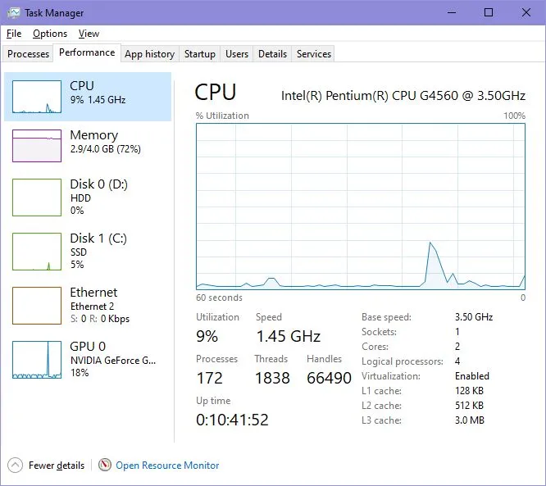Click the Fewer details button text

tap(57, 466)
